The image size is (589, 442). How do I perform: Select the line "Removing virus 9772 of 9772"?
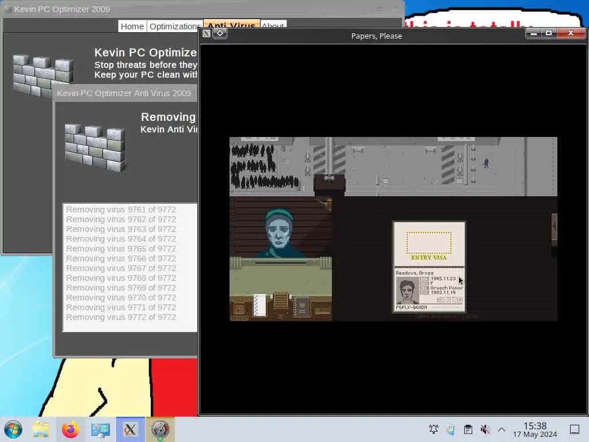pos(121,317)
